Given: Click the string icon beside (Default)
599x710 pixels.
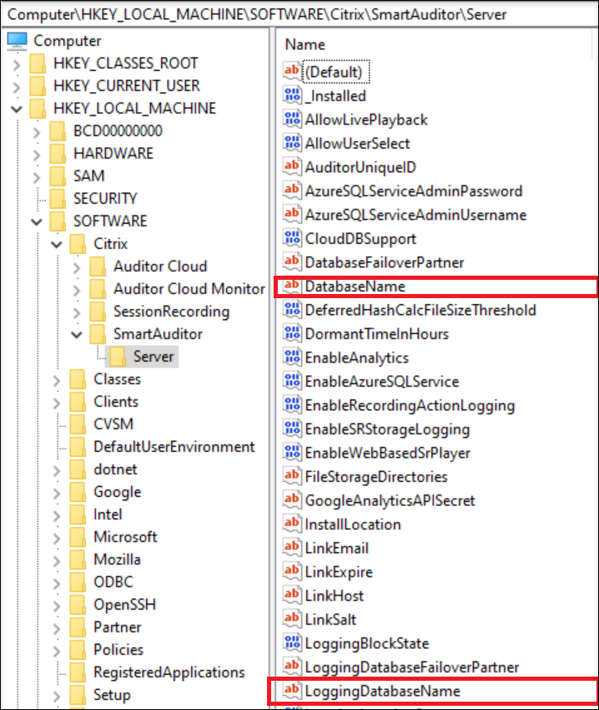Looking at the screenshot, I should pyautogui.click(x=292, y=71).
